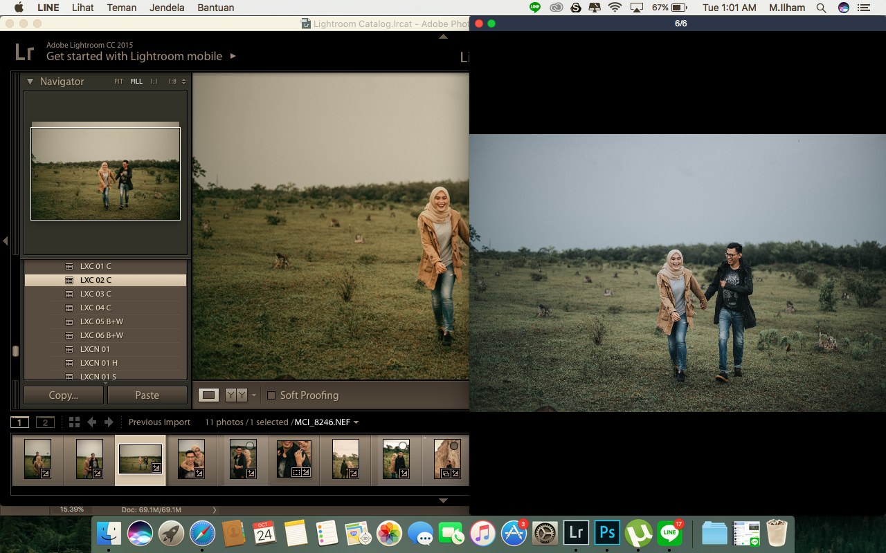Screen dimensions: 886x553
Task: Open Photos app from the Dock
Action: (389, 533)
